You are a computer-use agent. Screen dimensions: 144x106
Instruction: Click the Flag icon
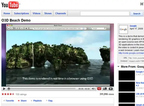(x=47, y=101)
